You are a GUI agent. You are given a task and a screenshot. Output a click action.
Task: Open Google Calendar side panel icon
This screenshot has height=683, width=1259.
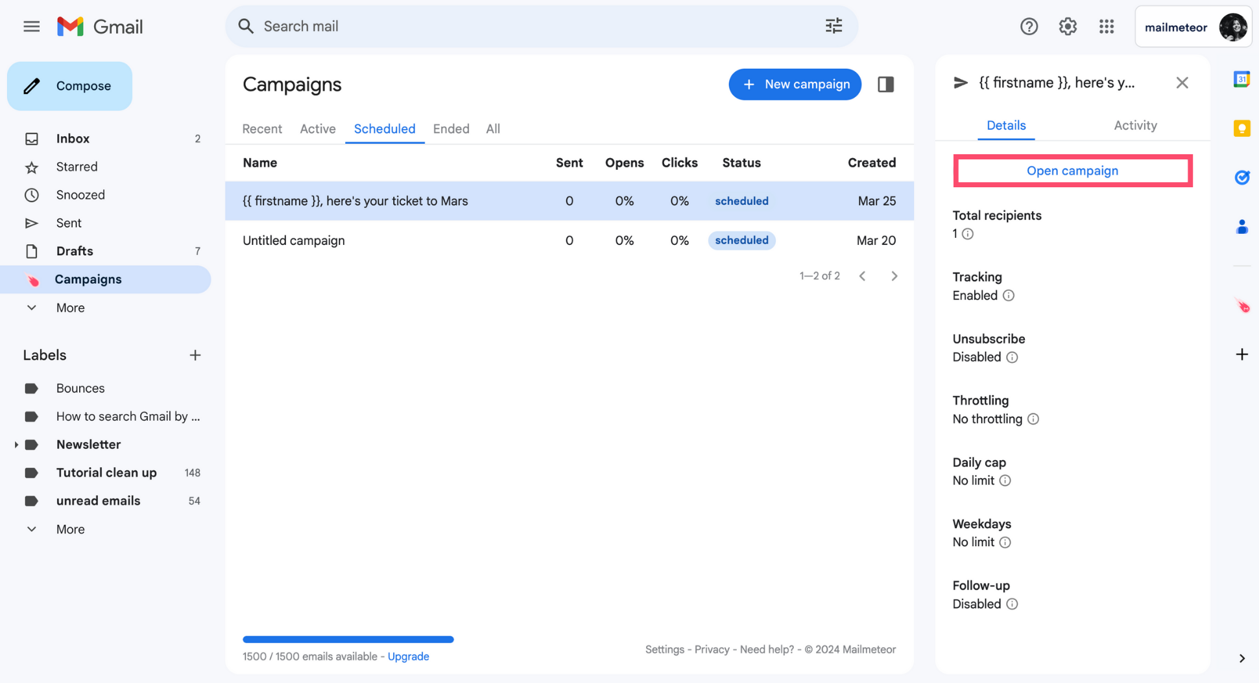pyautogui.click(x=1241, y=79)
